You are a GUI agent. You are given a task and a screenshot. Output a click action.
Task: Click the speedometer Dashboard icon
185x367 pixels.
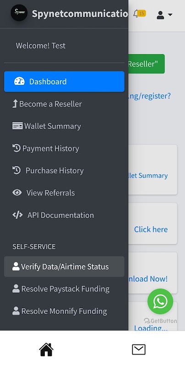click(x=19, y=82)
